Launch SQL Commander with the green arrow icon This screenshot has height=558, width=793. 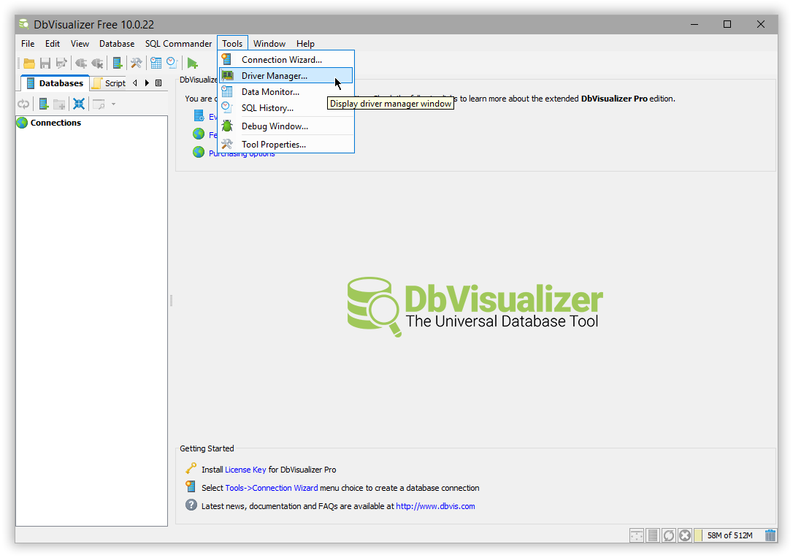[192, 63]
